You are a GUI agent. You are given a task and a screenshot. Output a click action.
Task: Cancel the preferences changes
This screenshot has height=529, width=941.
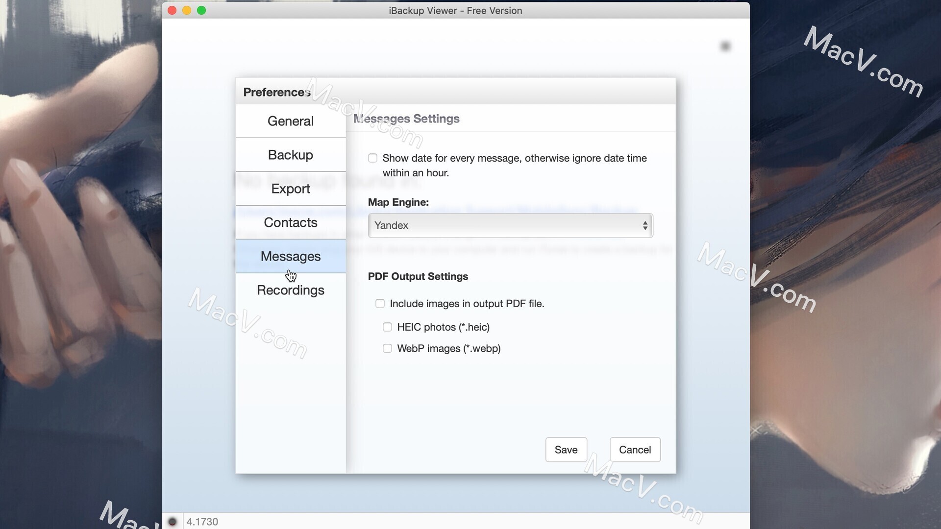(x=635, y=450)
